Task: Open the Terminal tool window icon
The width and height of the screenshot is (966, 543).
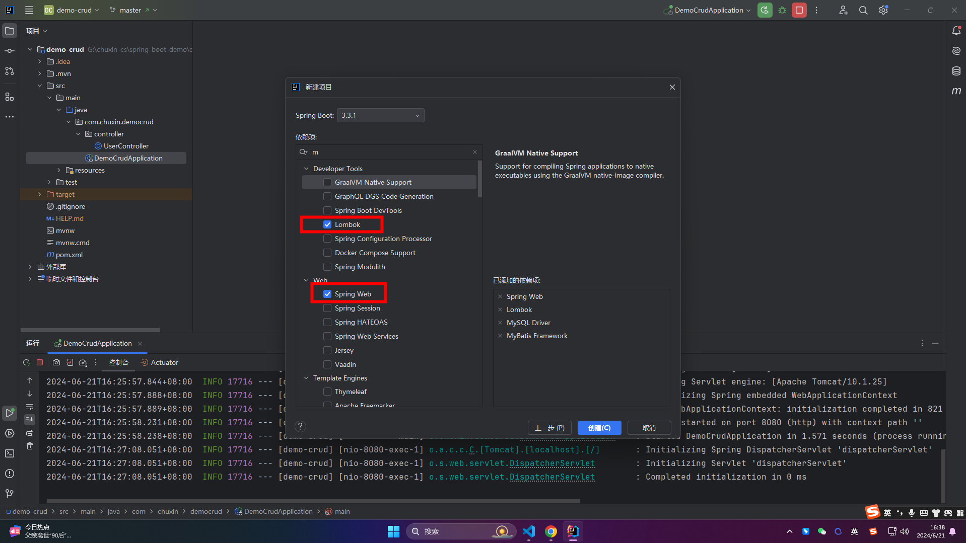Action: 10,453
